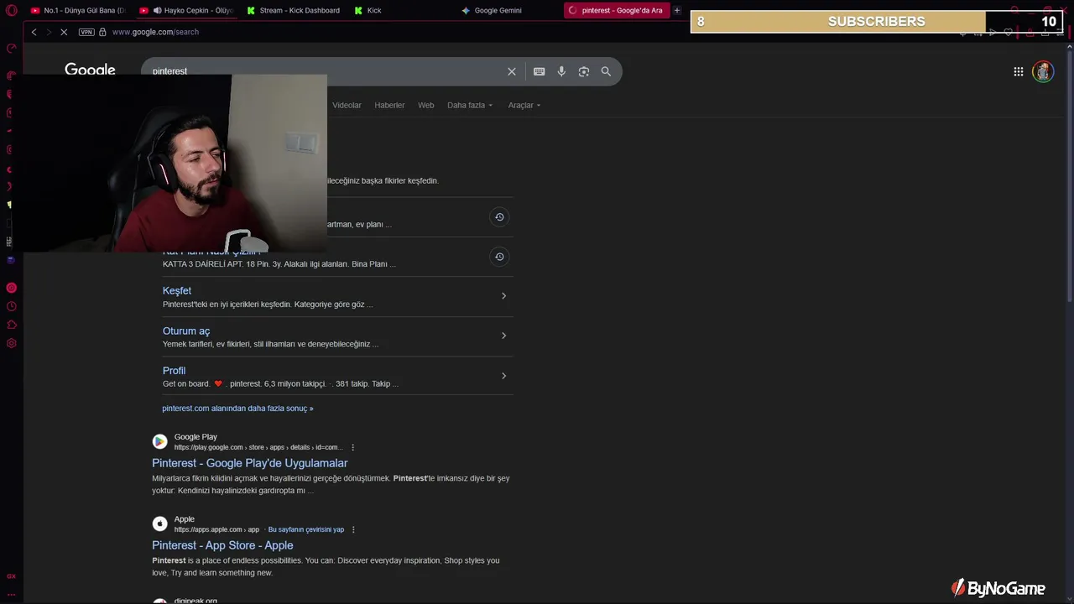Image resolution: width=1074 pixels, height=604 pixels.
Task: Click the Google logo
Action: (90, 70)
